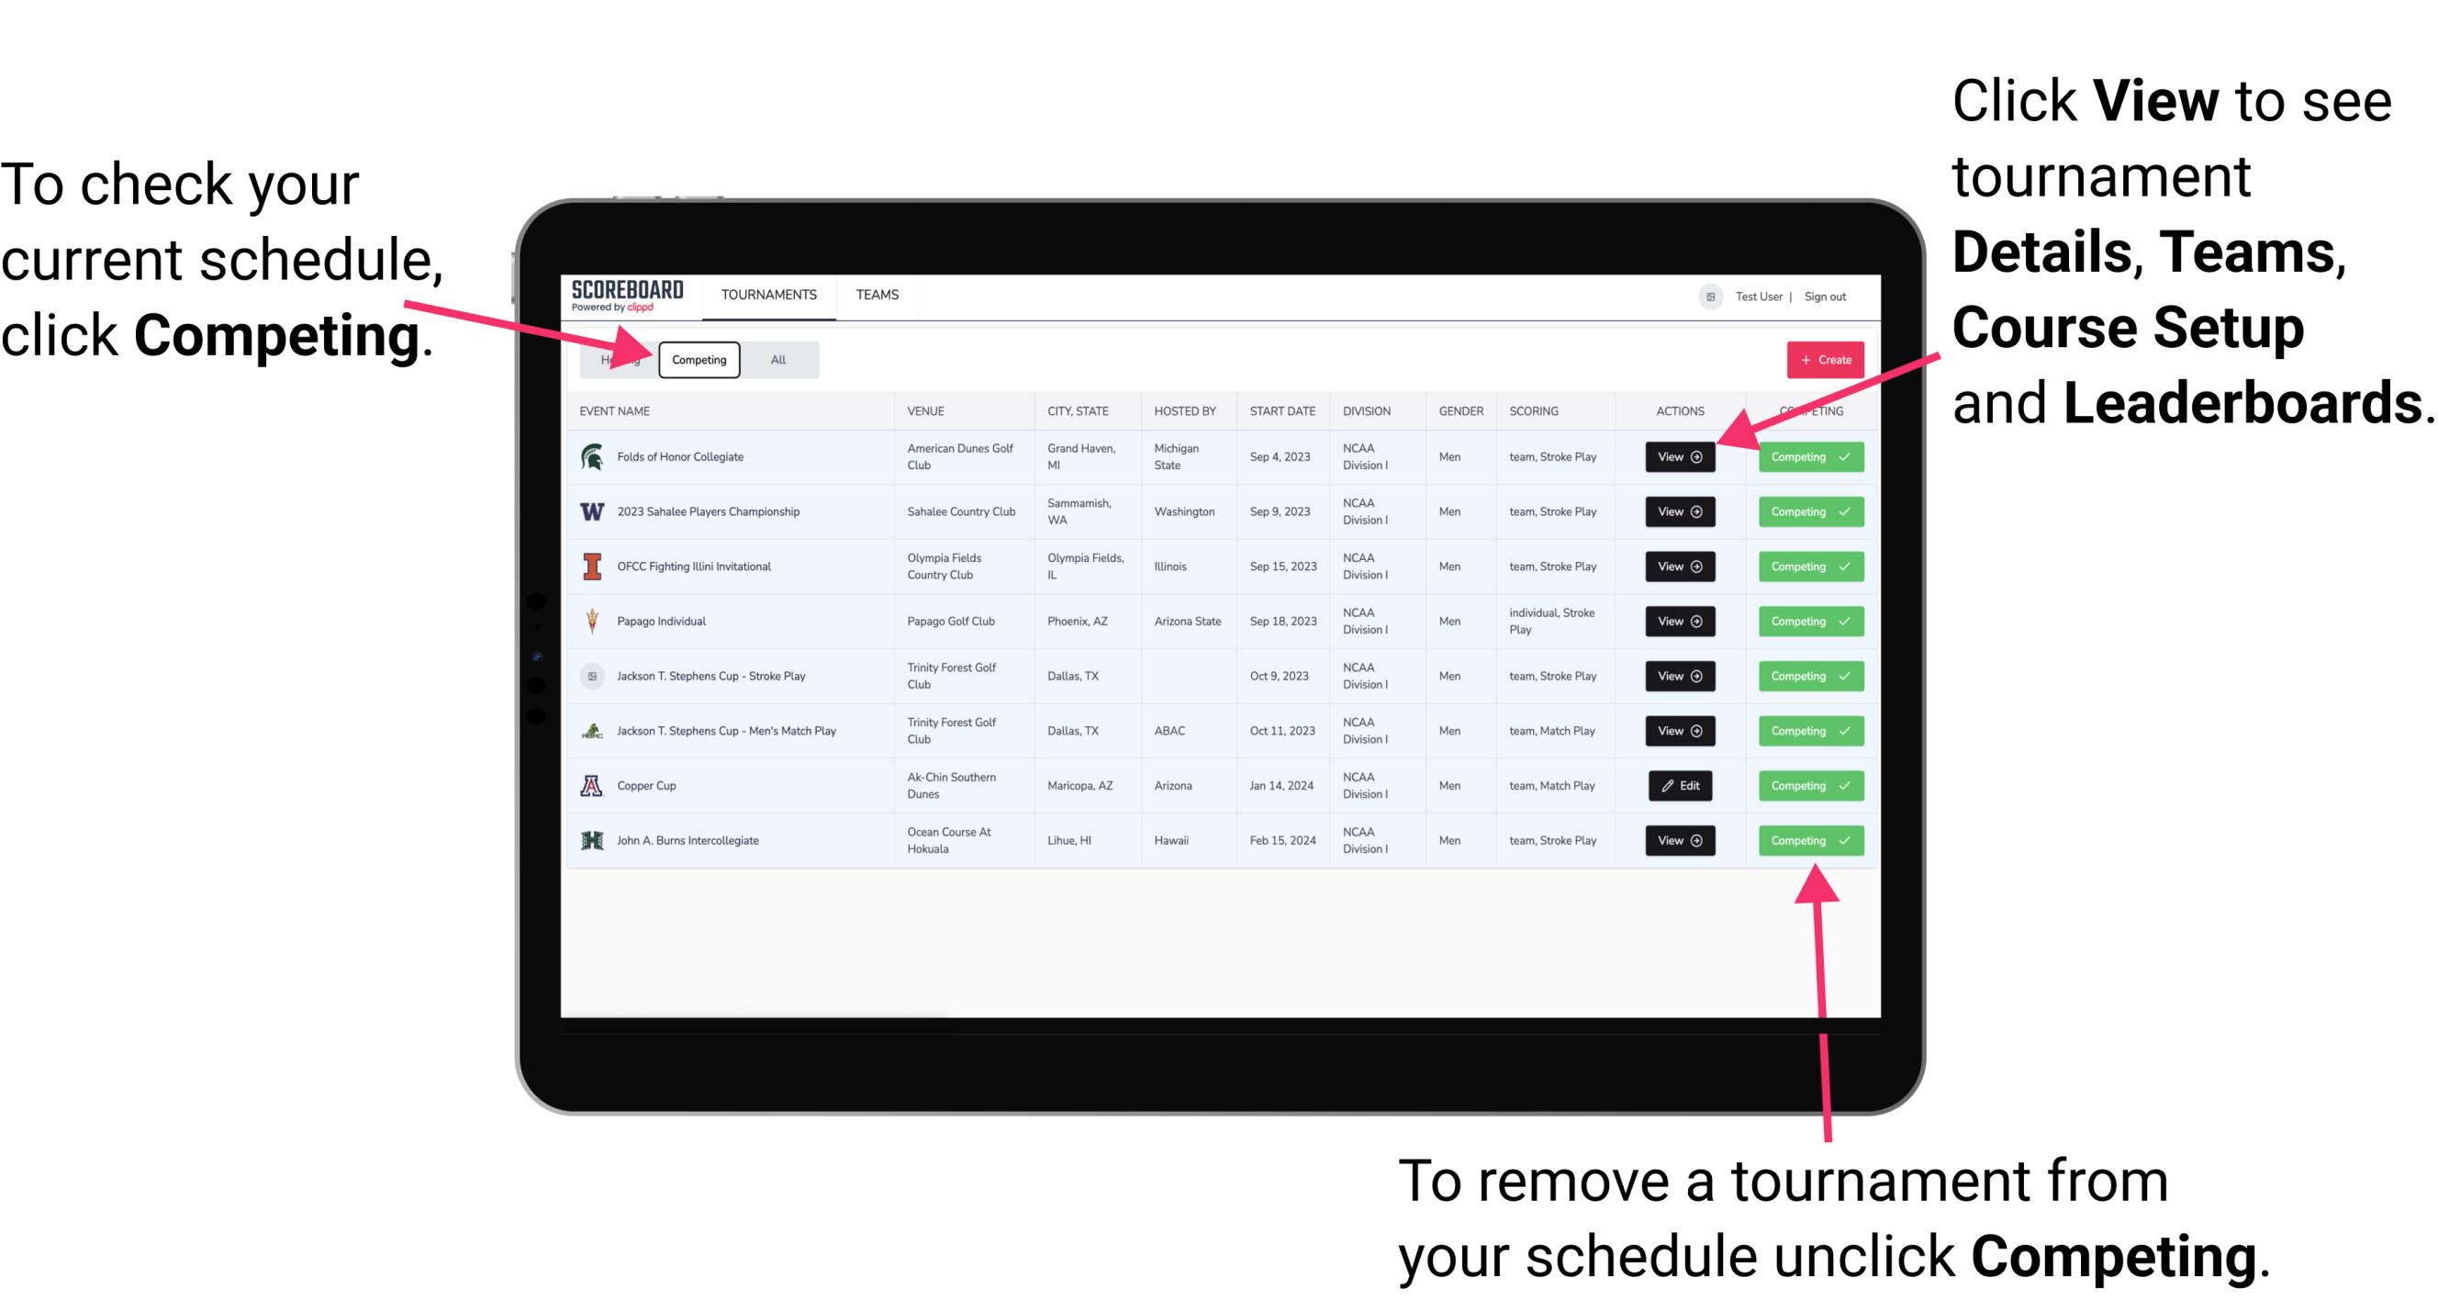Select the Competing filter tab

click(699, 359)
